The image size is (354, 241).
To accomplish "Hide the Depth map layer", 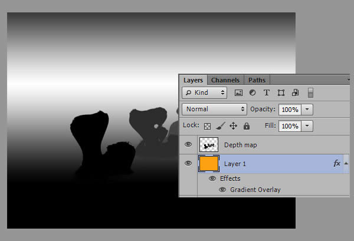I will click(188, 144).
